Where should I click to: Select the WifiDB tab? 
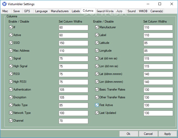tap(143, 11)
